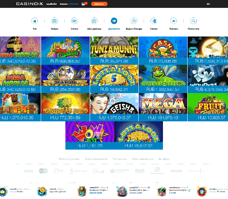The image size is (228, 199).
Task: Play the Caribbean Stud game
Action: [x=65, y=104]
